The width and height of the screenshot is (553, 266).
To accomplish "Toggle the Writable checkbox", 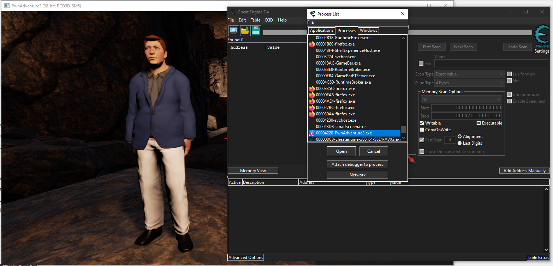I will (422, 123).
